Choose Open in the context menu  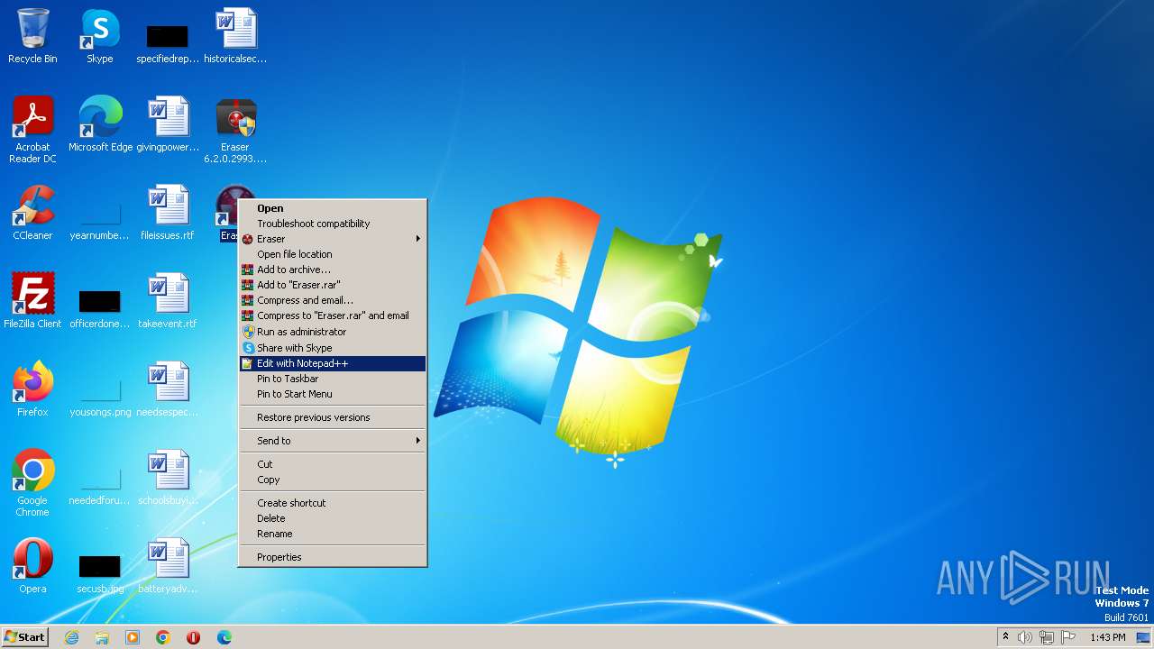pyautogui.click(x=333, y=208)
